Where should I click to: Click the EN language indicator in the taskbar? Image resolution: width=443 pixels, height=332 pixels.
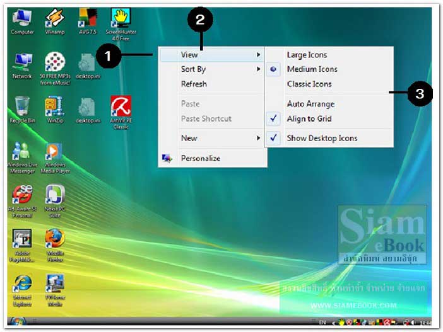pyautogui.click(x=322, y=323)
